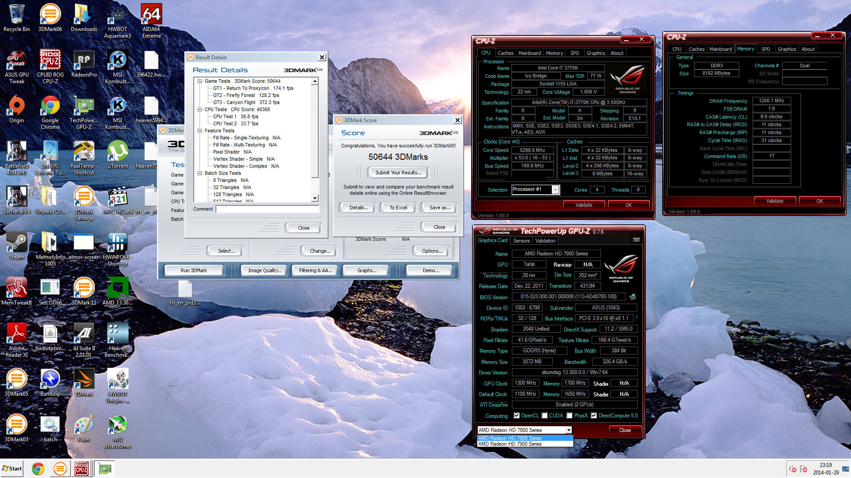The height and width of the screenshot is (478, 851).
Task: Open 3DMark Vantage desktop icon
Action: [x=84, y=203]
